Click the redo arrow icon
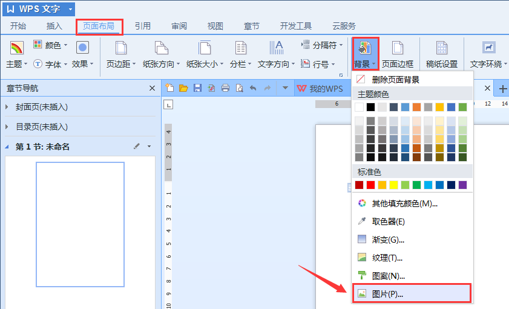Image resolution: width=509 pixels, height=309 pixels. pos(267,88)
